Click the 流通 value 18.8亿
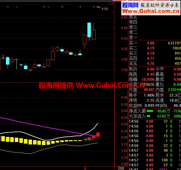181x170 pixels. tap(175, 100)
